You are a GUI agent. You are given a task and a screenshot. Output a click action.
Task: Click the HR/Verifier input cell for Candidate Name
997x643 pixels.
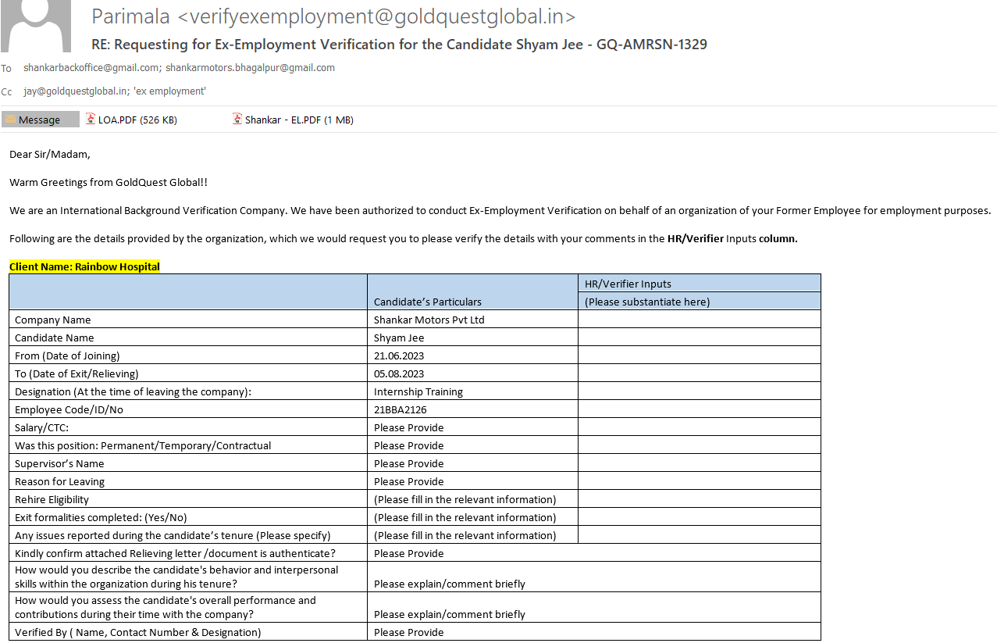[699, 338]
